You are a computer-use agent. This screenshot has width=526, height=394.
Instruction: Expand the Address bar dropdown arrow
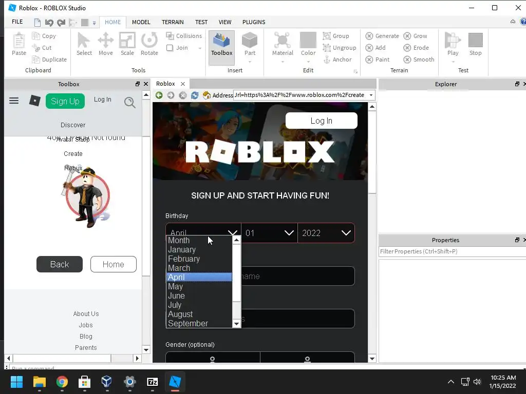tap(371, 95)
